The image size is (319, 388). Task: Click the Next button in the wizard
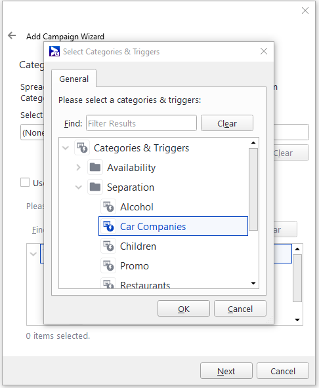coord(226,371)
